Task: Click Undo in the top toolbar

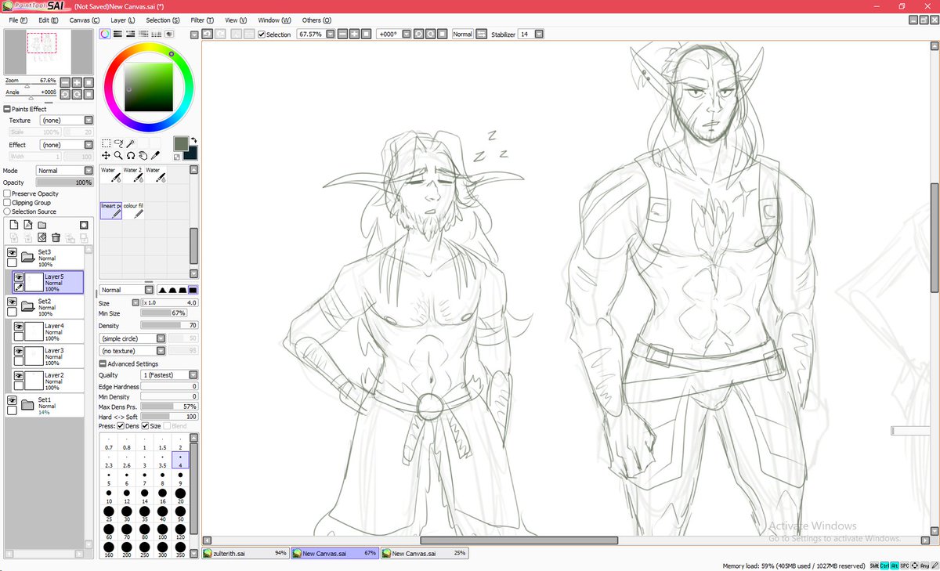Action: pos(207,34)
